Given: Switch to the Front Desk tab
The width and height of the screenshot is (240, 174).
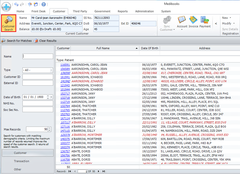Looking at the screenshot, I should click(38, 11).
